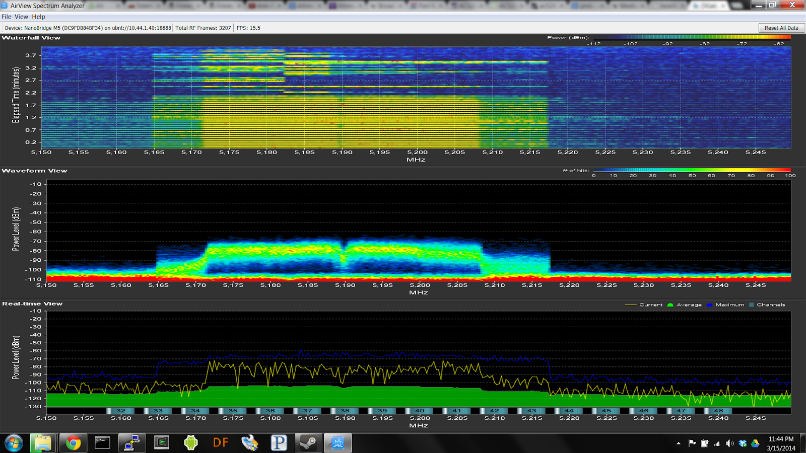Viewport: 806px width, 453px height.
Task: Click 'Total RF Frames: 3207' status text
Action: [x=203, y=28]
